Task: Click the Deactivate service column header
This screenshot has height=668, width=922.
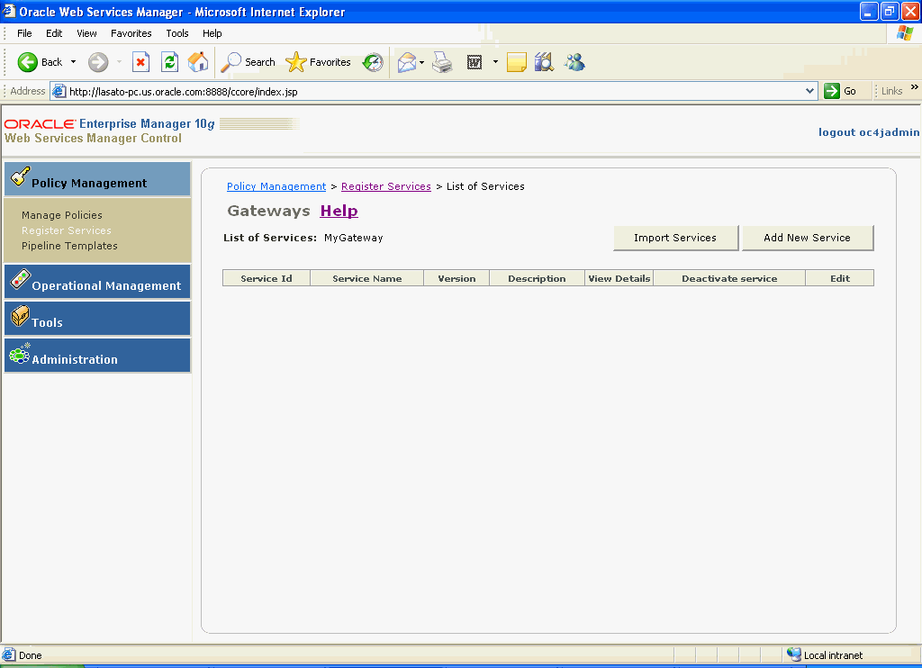Action: [729, 278]
